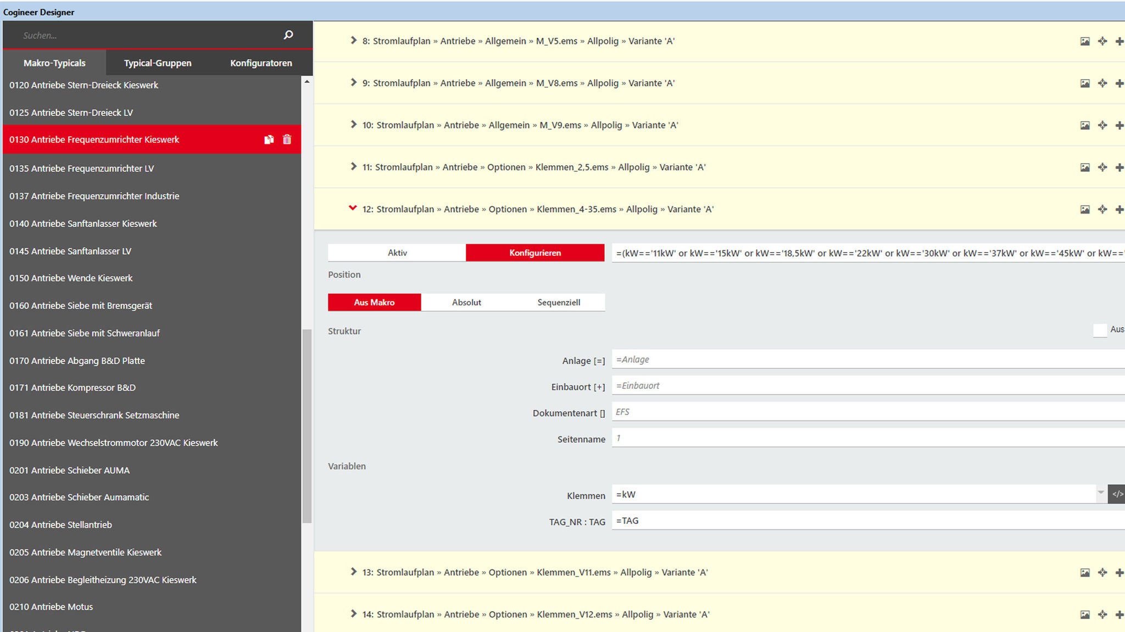Click the Sequenziell position button
The image size is (1125, 632).
560,302
